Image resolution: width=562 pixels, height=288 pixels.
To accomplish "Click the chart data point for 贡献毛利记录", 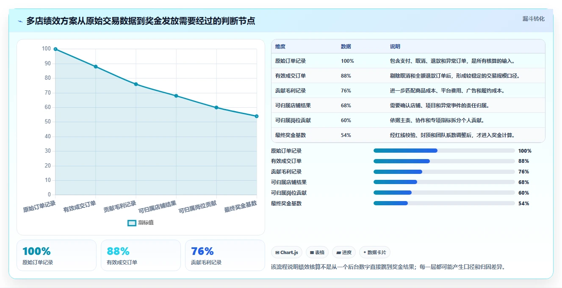I will 136,84.
